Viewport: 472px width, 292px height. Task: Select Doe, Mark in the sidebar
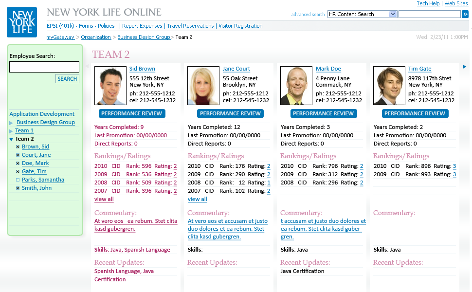click(35, 163)
